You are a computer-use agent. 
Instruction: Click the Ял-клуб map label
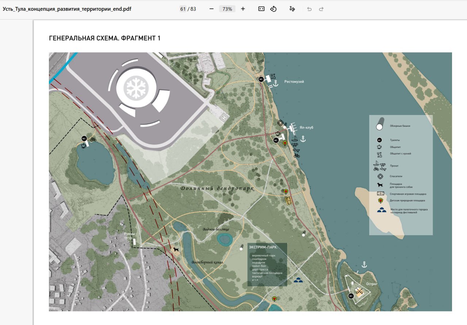click(306, 127)
